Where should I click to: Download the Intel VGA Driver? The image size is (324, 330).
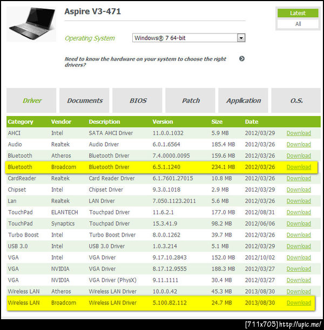click(x=299, y=258)
